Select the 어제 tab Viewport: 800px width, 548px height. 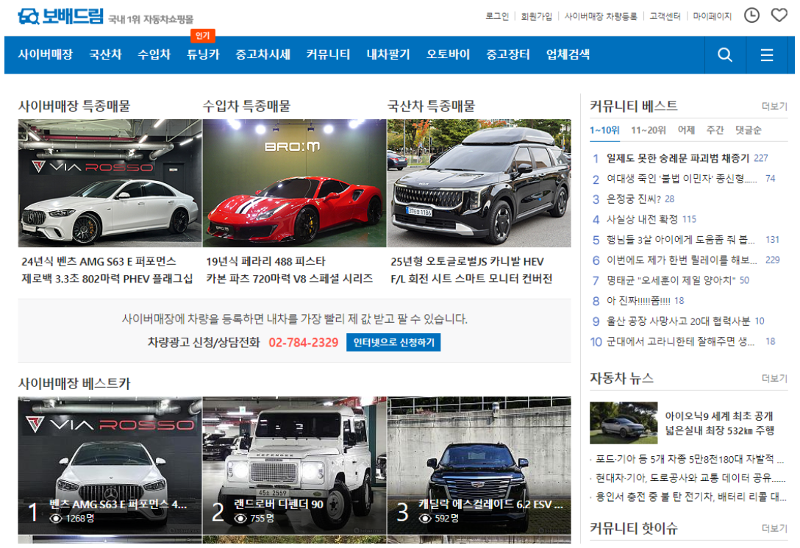[686, 130]
